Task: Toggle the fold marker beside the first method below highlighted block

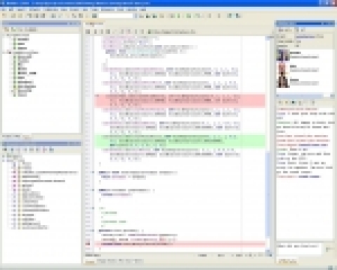Action: tap(93, 172)
